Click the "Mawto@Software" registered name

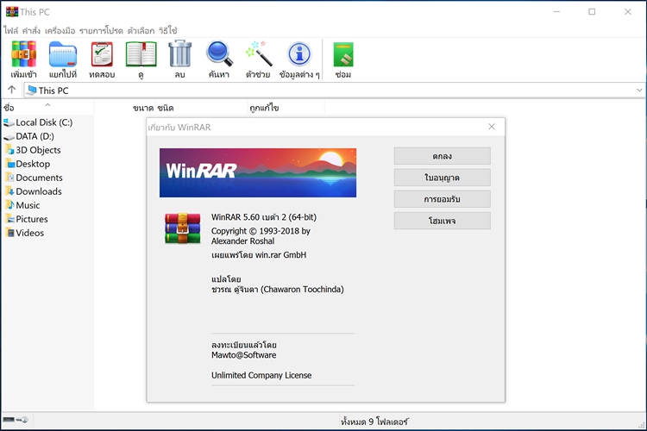tap(244, 355)
